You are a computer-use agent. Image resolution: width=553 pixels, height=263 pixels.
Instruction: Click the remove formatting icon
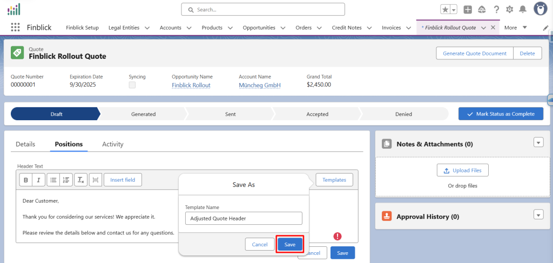tap(80, 180)
